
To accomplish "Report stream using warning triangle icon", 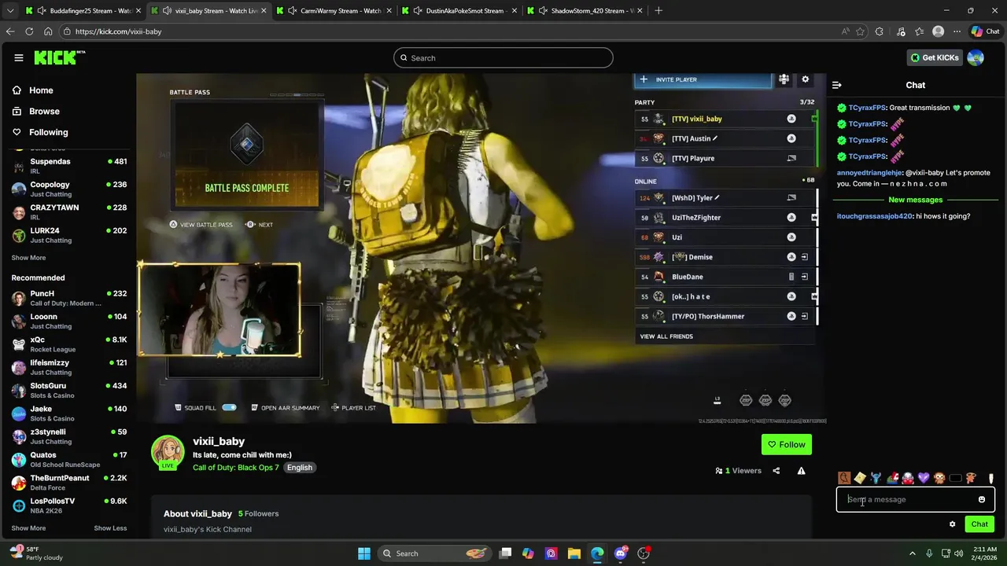I will (x=801, y=471).
